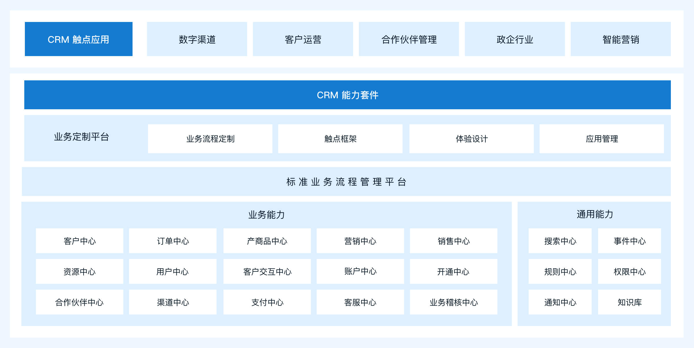Click the 政企行业 tile
The image size is (694, 348).
pyautogui.click(x=514, y=39)
